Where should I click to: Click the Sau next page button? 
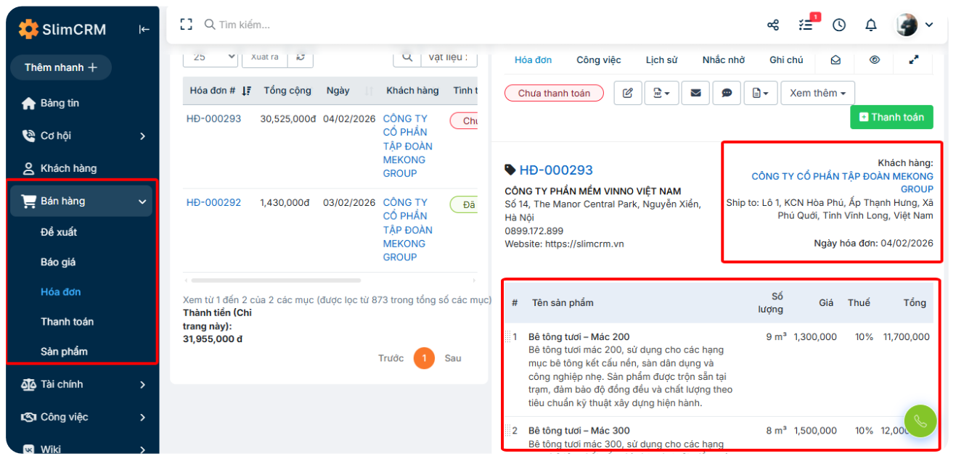pos(453,358)
